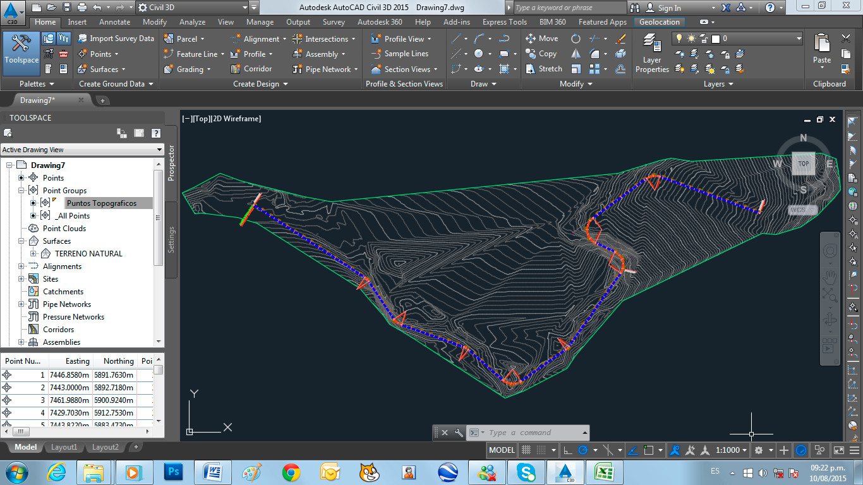Switch to the Annotate ribbon tab
Screen dimensions: 863x485
tap(114, 22)
